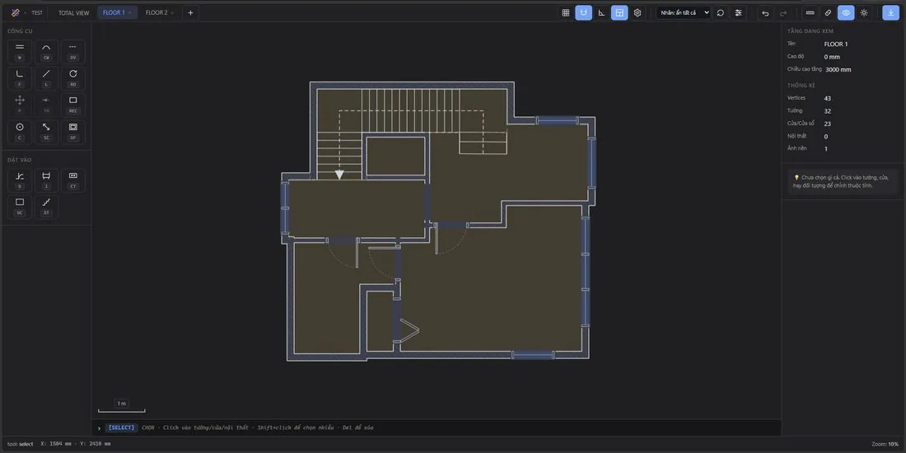Viewport: 906px width, 453px height.
Task: Select the OF offset tool
Action: (72, 132)
